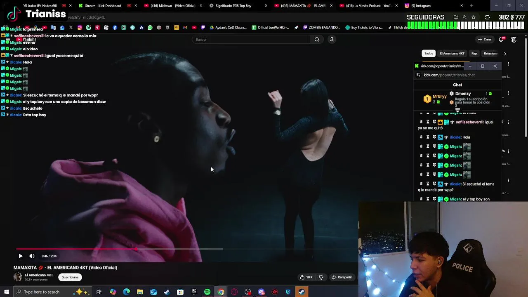
Task: Click Kick popout site info icon
Action: [418, 75]
